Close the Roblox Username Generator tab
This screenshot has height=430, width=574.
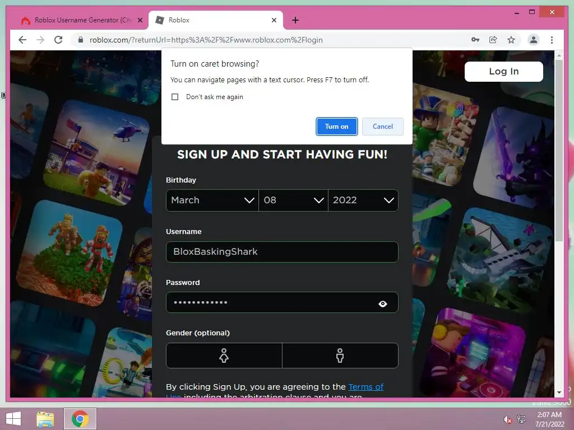(140, 20)
